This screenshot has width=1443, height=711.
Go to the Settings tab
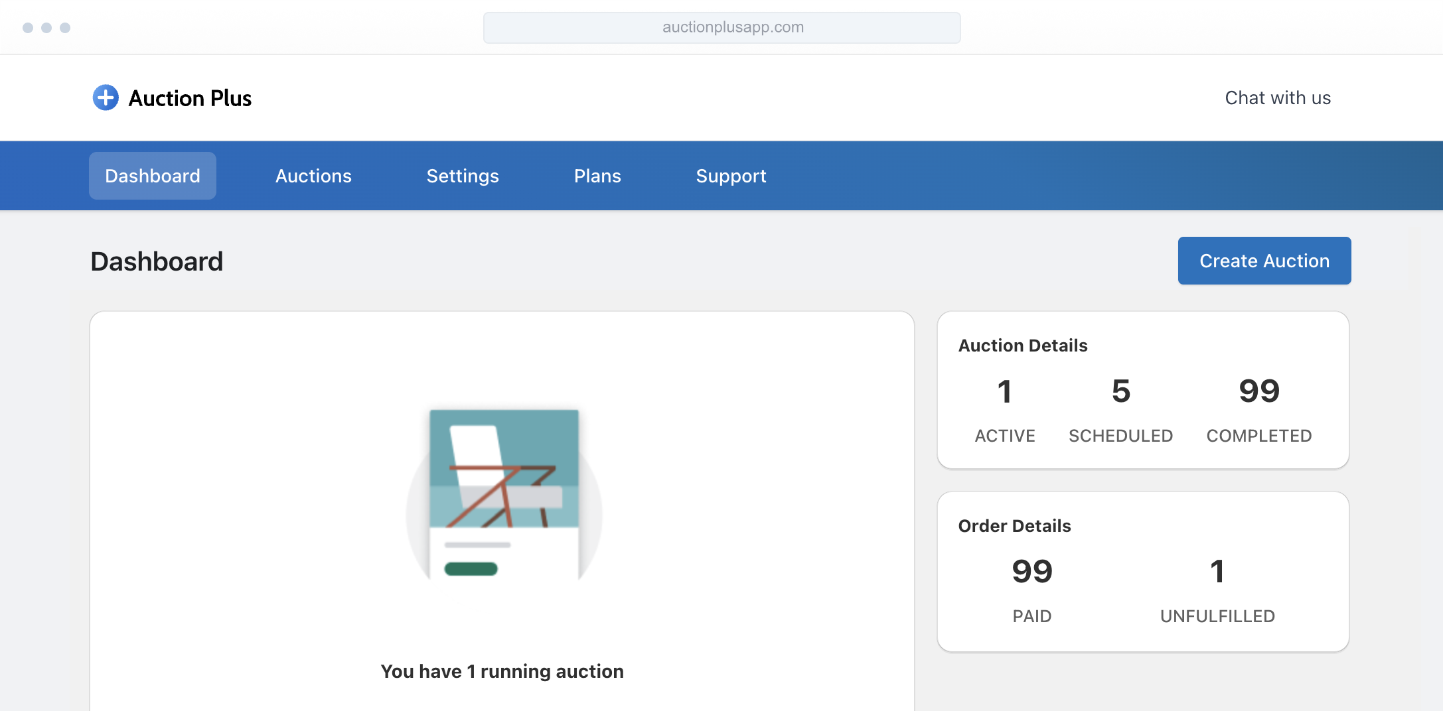(x=463, y=176)
